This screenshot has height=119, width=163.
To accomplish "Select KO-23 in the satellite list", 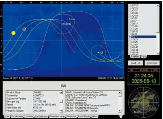I will 134,39.
